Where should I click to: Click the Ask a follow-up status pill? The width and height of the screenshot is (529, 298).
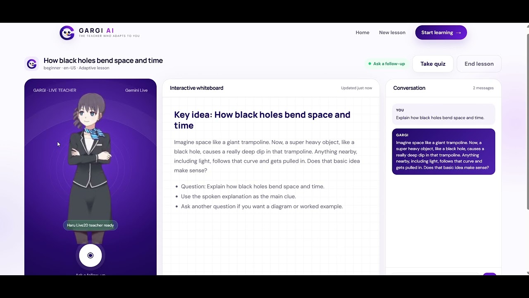387,64
